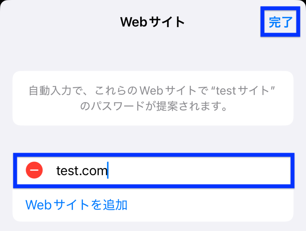This screenshot has height=231, width=306.
Task: Click the text cursor after test.com
Action: [108, 170]
